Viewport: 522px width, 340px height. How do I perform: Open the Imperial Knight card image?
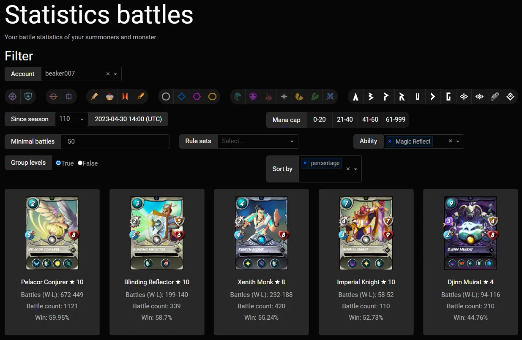[366, 233]
